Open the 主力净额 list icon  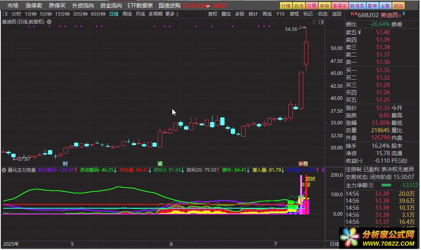pyautogui.click(x=371, y=185)
